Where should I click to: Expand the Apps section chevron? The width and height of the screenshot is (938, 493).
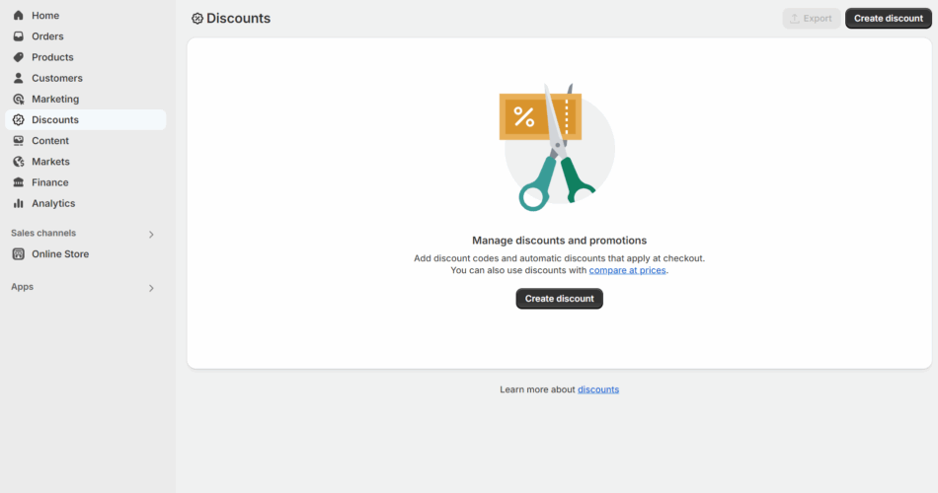click(151, 288)
